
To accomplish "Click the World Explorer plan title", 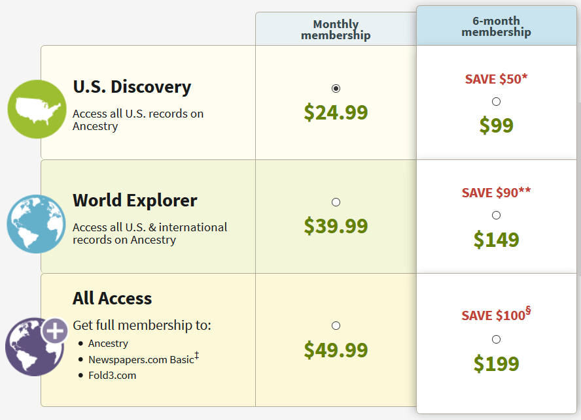I will point(135,200).
